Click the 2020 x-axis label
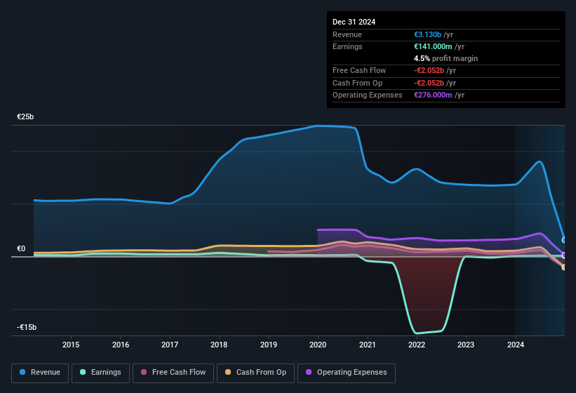Viewport: 576px width, 393px height. pos(318,345)
